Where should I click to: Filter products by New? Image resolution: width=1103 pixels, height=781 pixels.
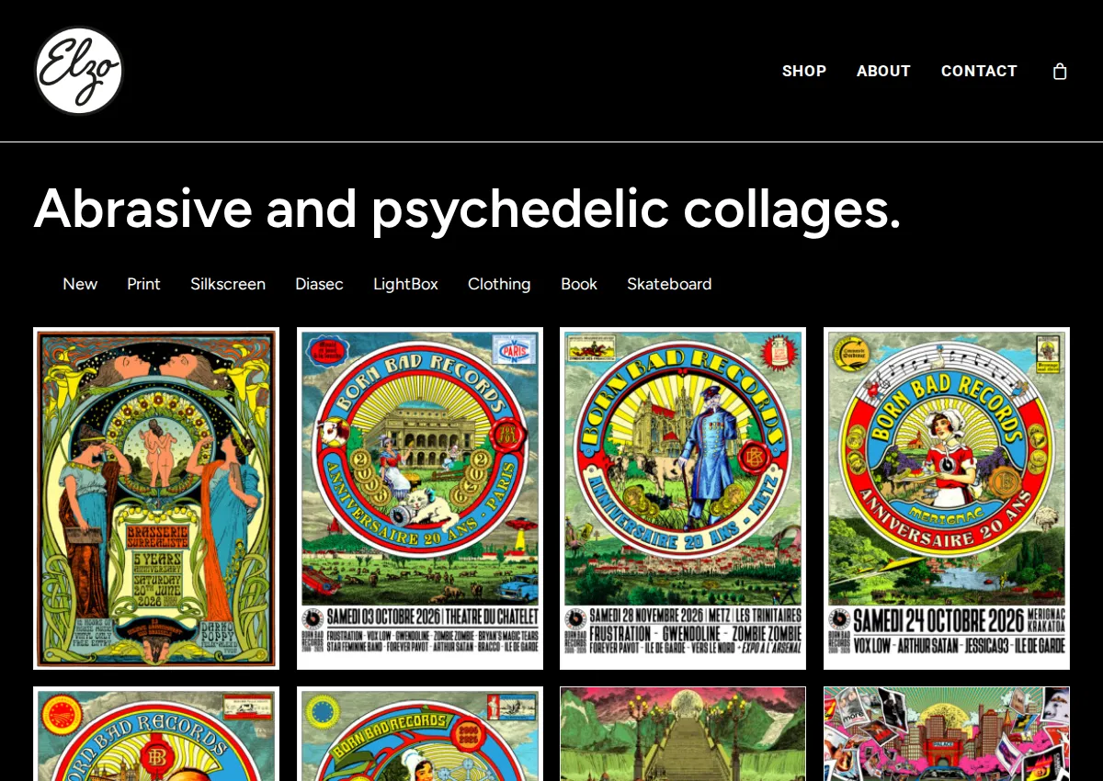pyautogui.click(x=80, y=284)
